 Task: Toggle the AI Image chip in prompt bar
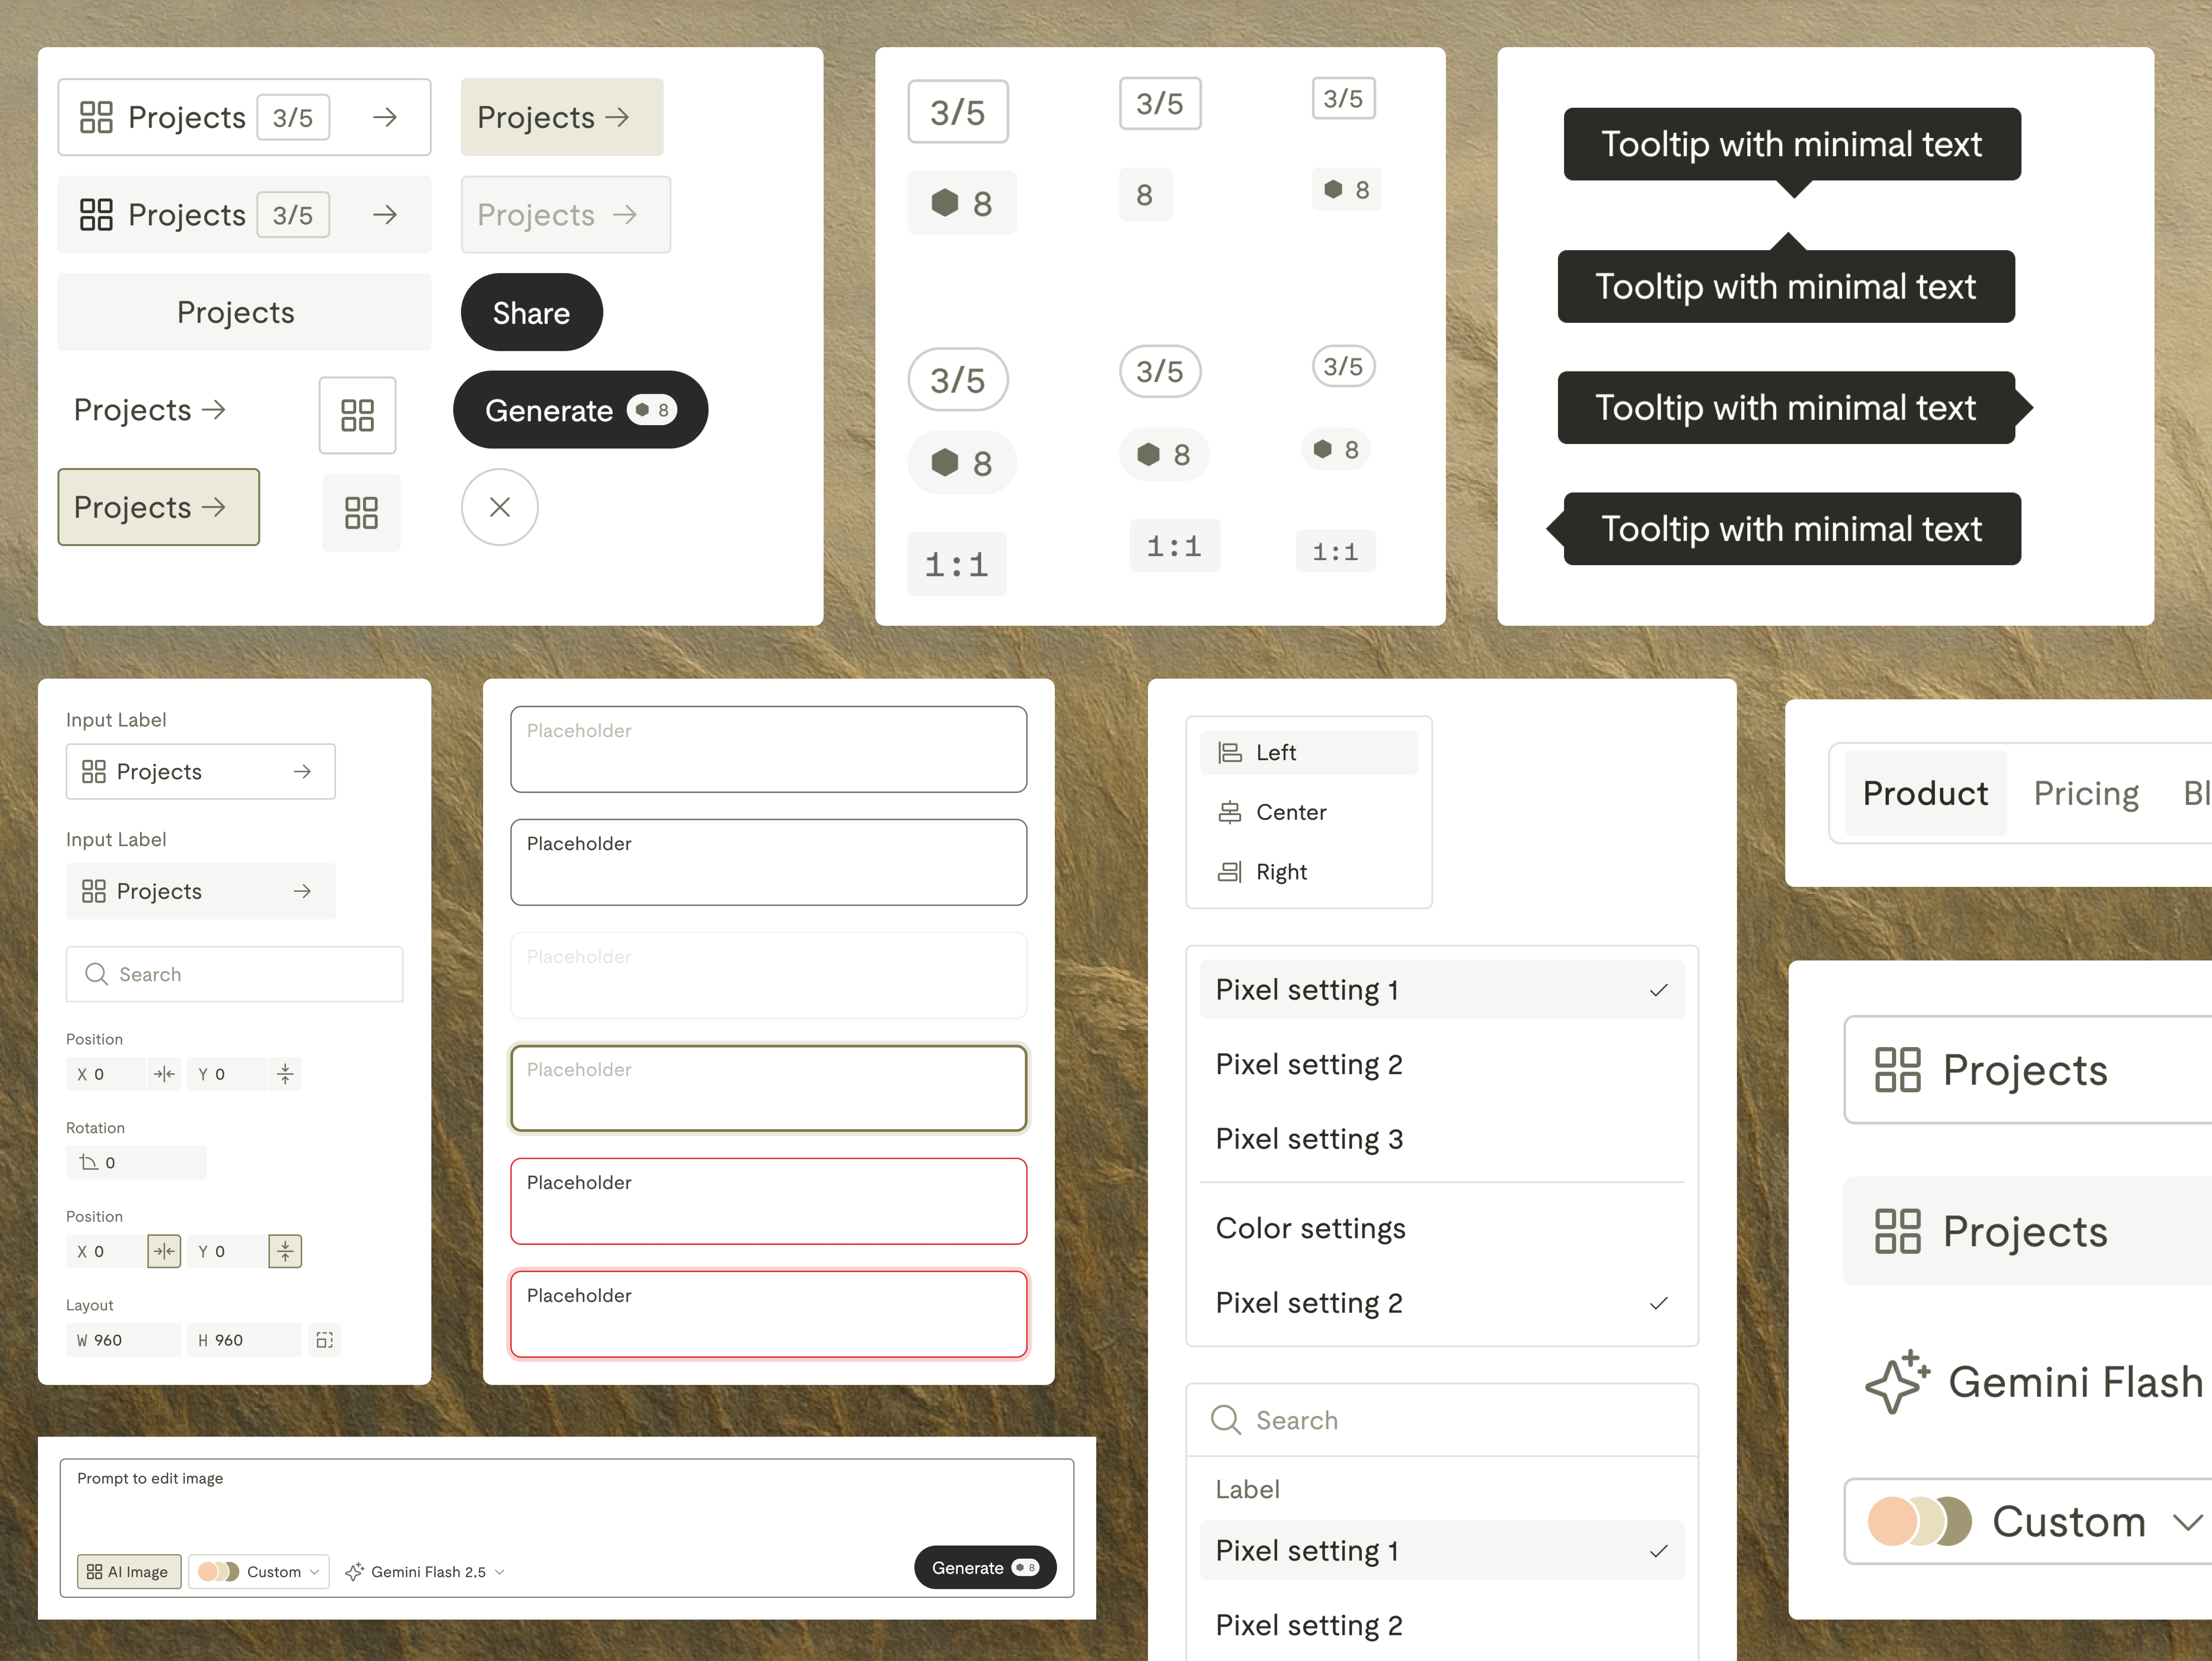(x=129, y=1571)
